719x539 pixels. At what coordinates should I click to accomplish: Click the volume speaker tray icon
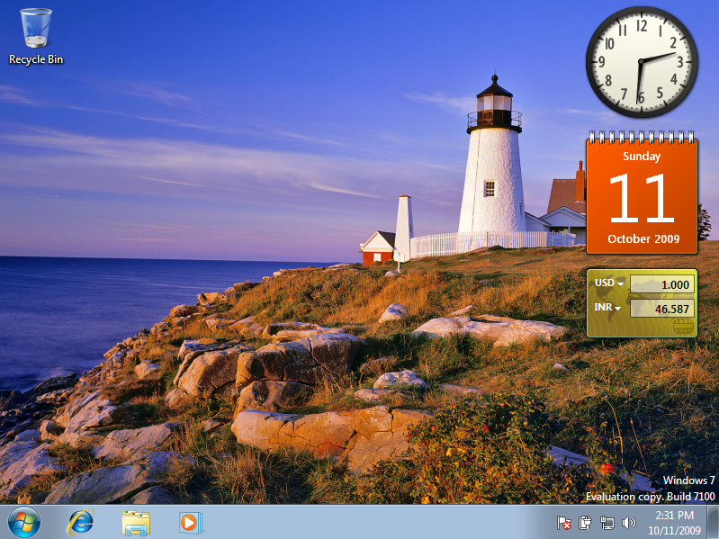[628, 522]
